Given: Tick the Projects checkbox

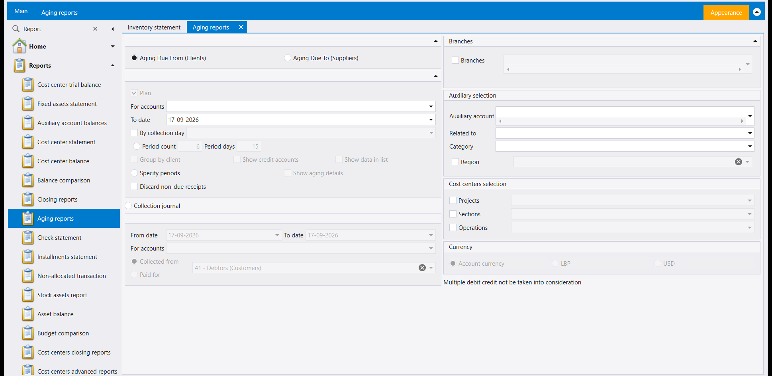Looking at the screenshot, I should (453, 200).
